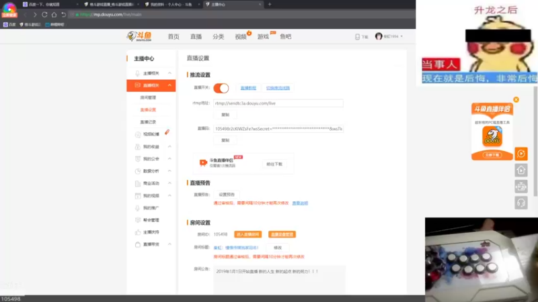This screenshot has width=538, height=302.
Task: Expand the 直播带货 section chevron
Action: point(169,244)
